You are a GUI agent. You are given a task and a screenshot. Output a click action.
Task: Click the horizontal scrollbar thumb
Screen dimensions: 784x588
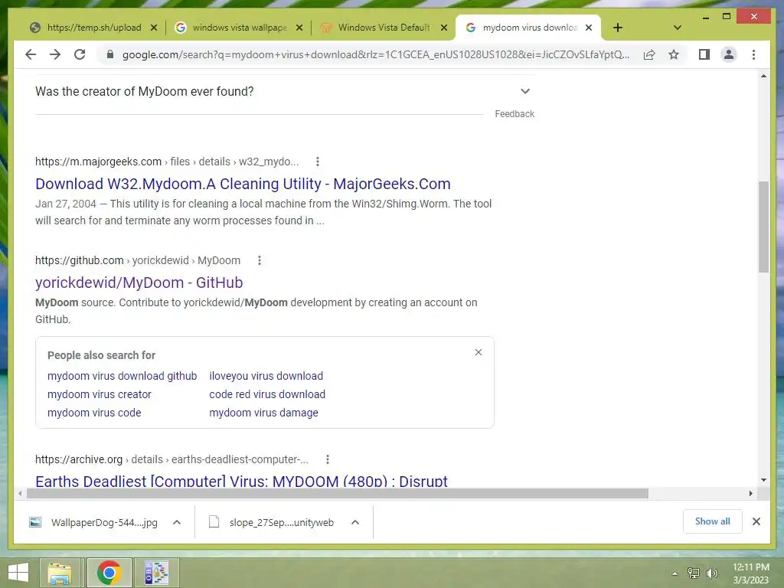(338, 494)
